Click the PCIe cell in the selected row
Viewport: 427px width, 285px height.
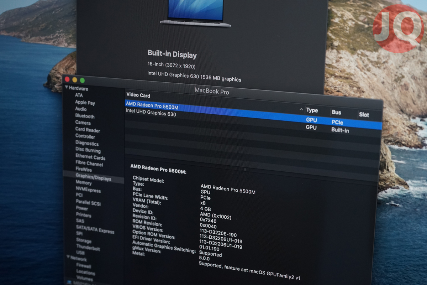(337, 122)
